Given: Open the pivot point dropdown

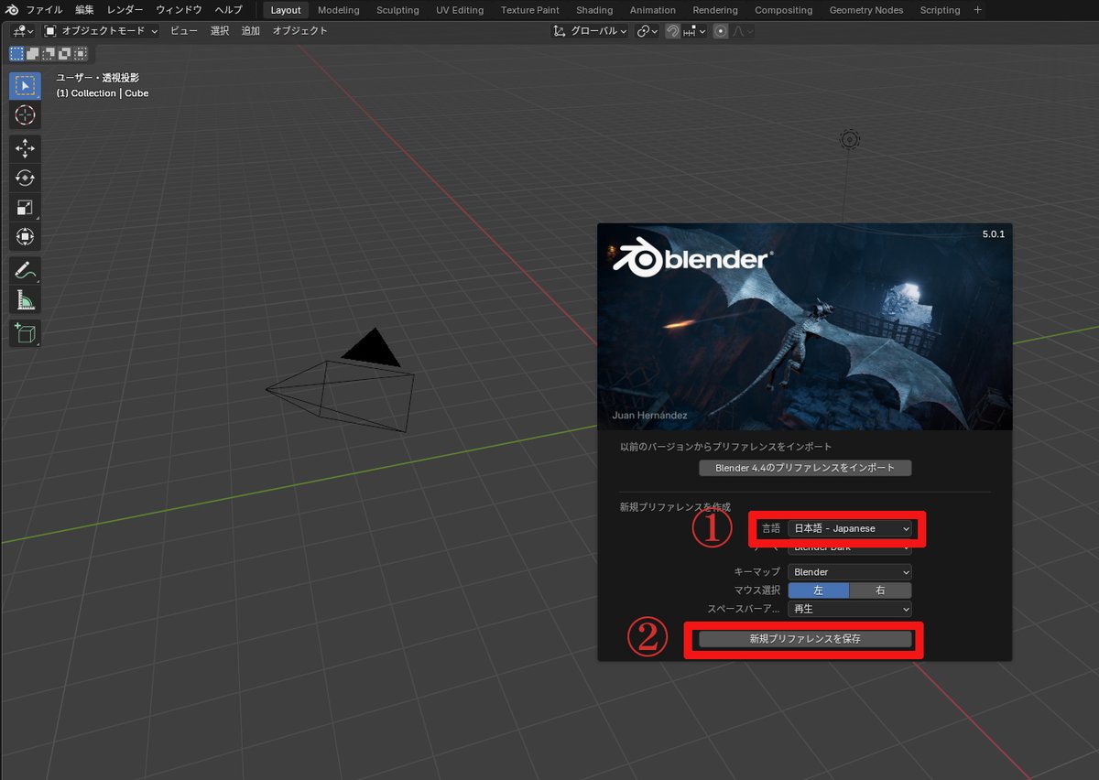Looking at the screenshot, I should tap(647, 31).
